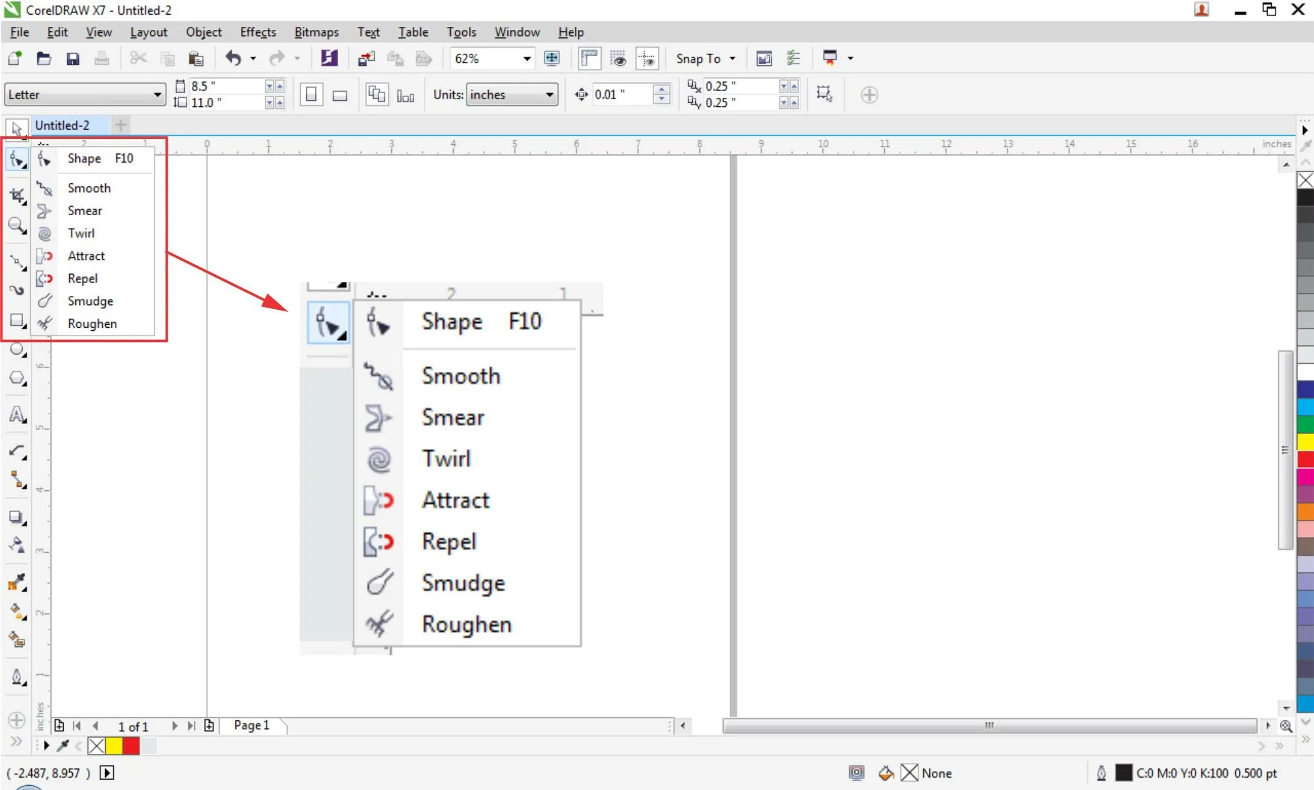Open the Object menu
The width and height of the screenshot is (1314, 790).
[x=204, y=32]
